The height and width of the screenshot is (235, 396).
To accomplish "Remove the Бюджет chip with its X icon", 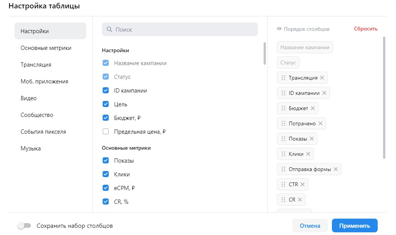I will click(x=313, y=108).
